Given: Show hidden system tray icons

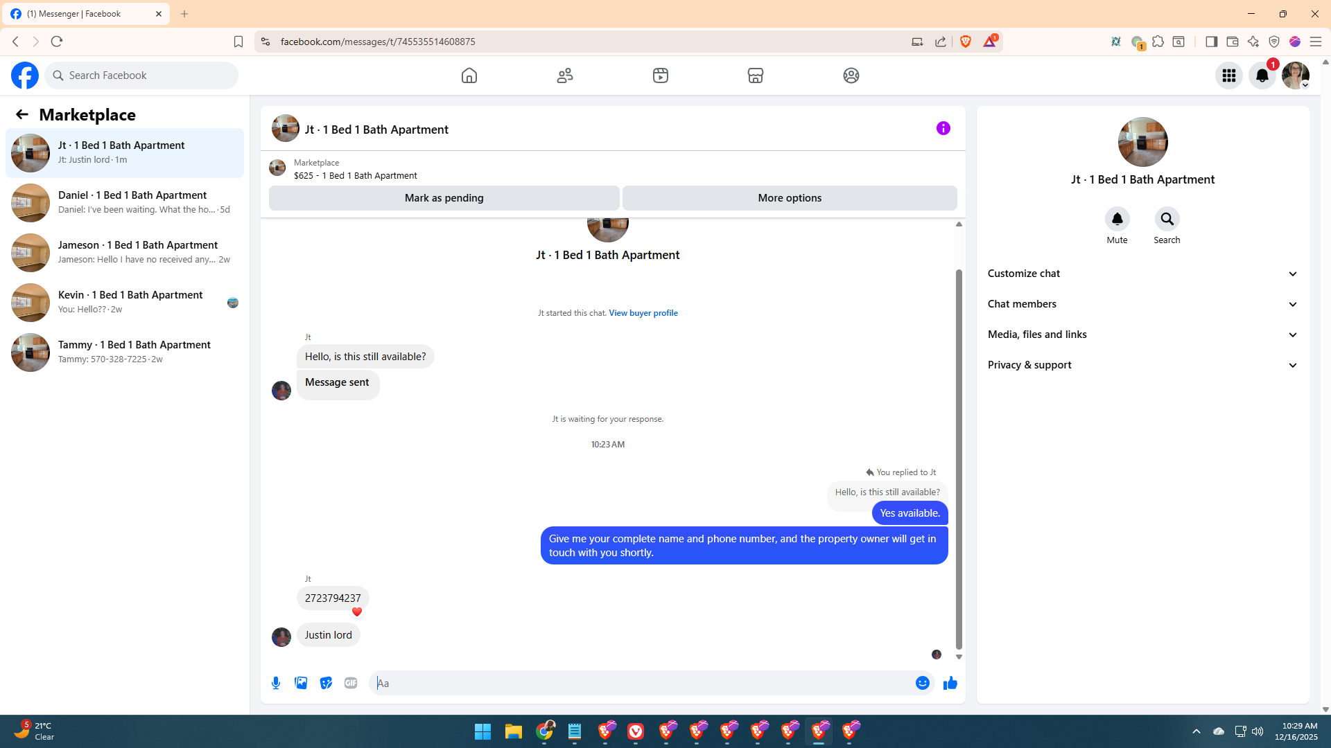Looking at the screenshot, I should point(1197,731).
